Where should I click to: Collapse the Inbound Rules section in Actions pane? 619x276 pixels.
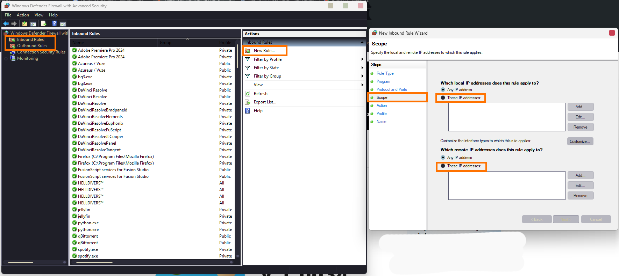(362, 42)
